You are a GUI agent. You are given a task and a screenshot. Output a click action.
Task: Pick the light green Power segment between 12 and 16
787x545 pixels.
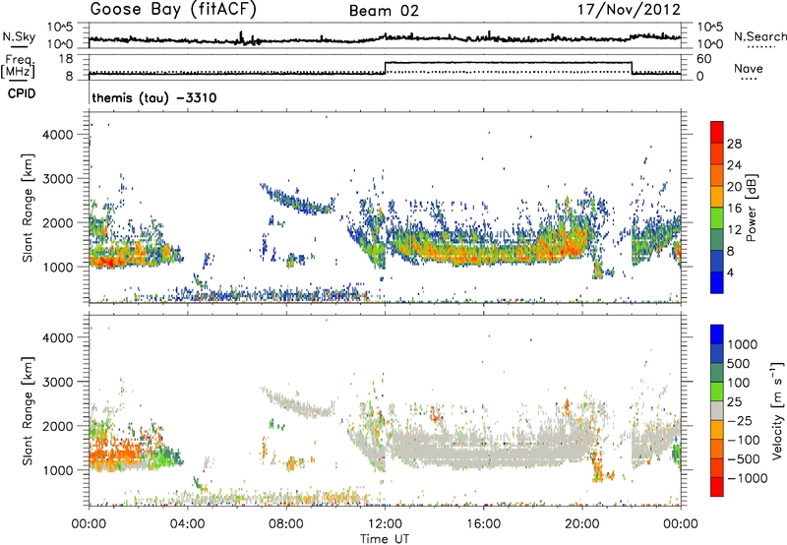(717, 218)
